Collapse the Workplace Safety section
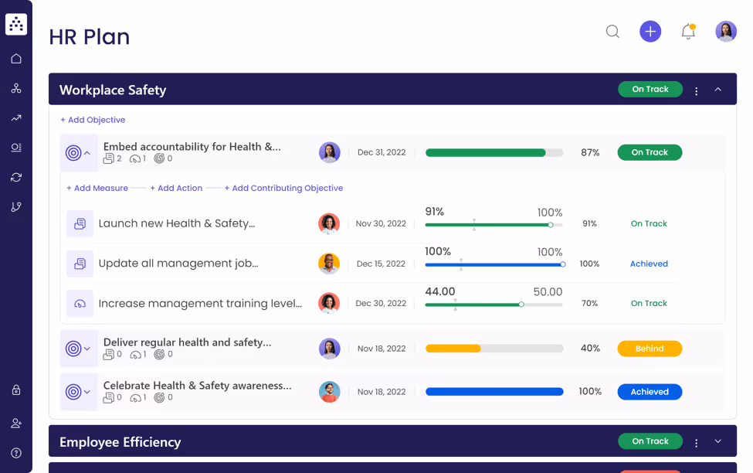 point(717,89)
